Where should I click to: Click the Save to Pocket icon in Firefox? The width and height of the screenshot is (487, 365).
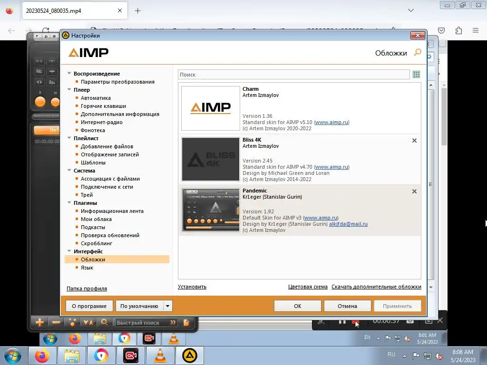[441, 30]
